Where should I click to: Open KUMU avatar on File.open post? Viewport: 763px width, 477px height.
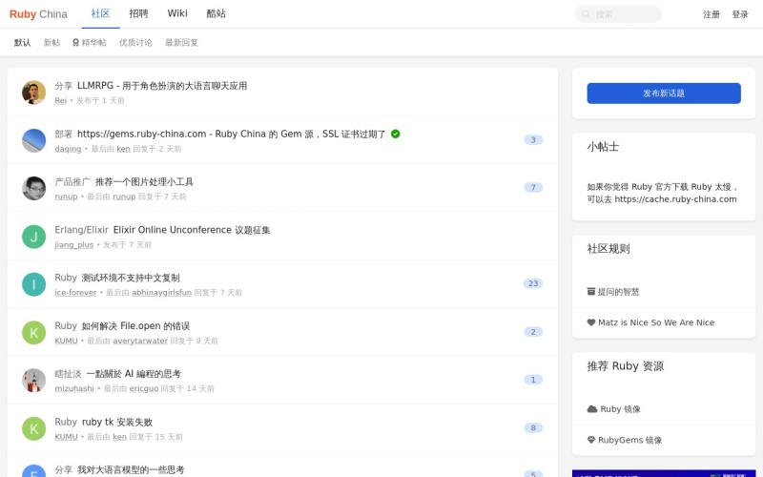pos(33,332)
